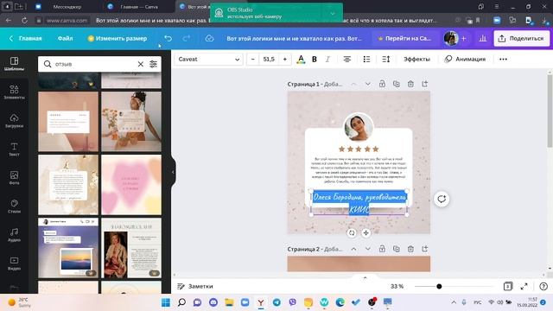Open the text color picker

coord(301,60)
